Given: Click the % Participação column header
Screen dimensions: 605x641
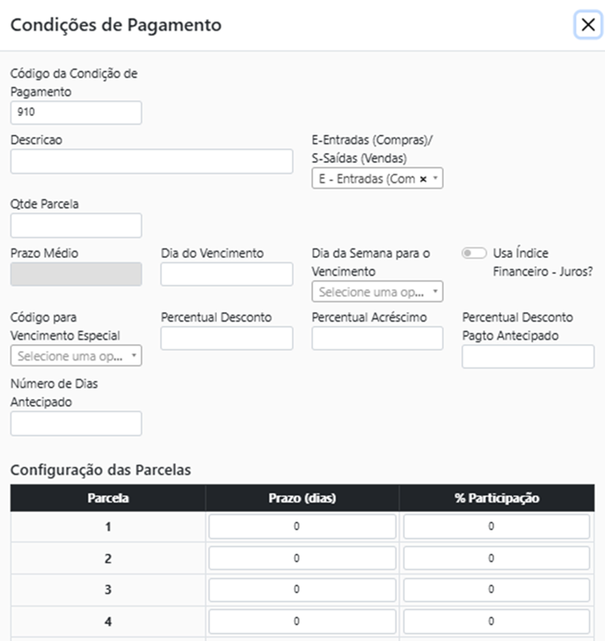Looking at the screenshot, I should (x=496, y=498).
